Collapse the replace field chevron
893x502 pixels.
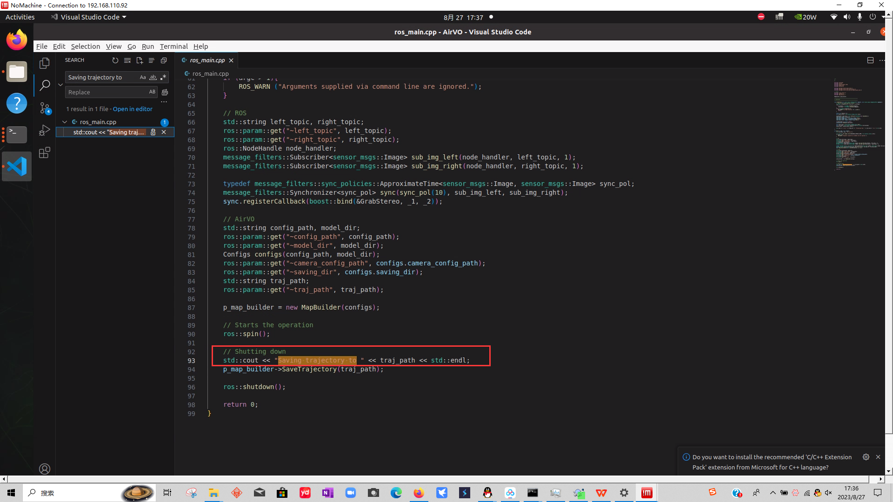pos(60,85)
